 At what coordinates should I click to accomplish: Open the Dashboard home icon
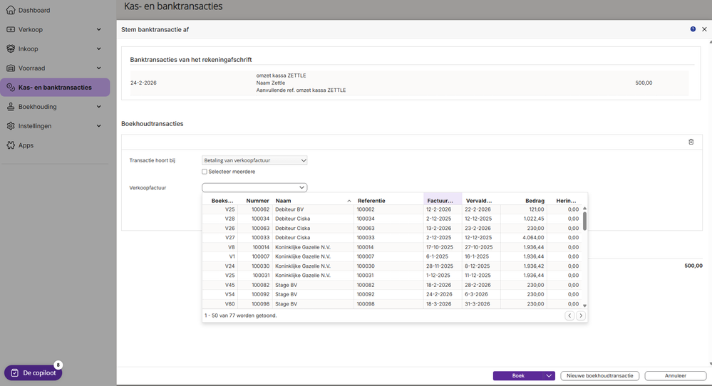click(x=11, y=10)
